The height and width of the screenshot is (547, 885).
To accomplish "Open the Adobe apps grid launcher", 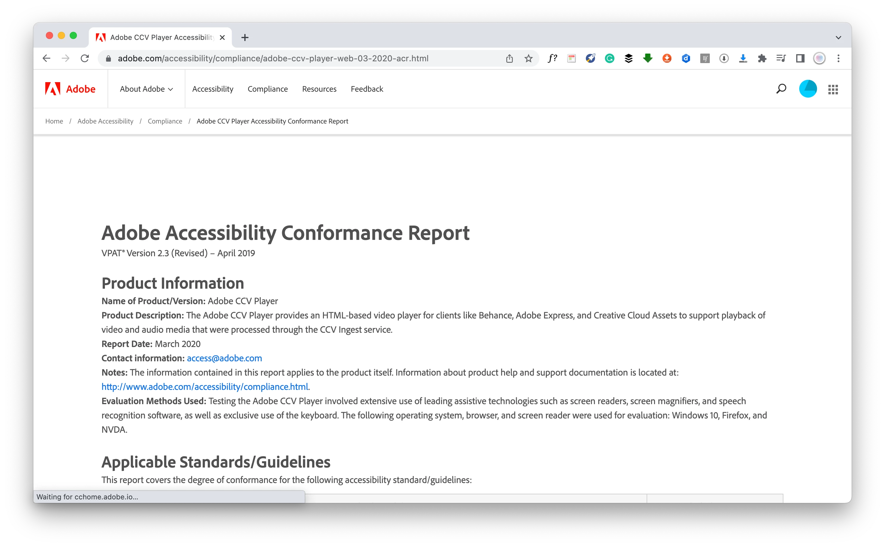I will click(833, 89).
